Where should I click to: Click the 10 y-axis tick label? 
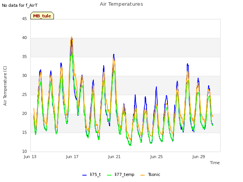tap(24, 152)
